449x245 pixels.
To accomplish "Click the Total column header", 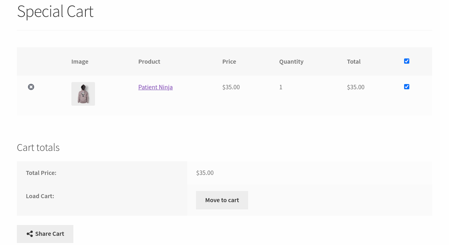I will [x=354, y=61].
